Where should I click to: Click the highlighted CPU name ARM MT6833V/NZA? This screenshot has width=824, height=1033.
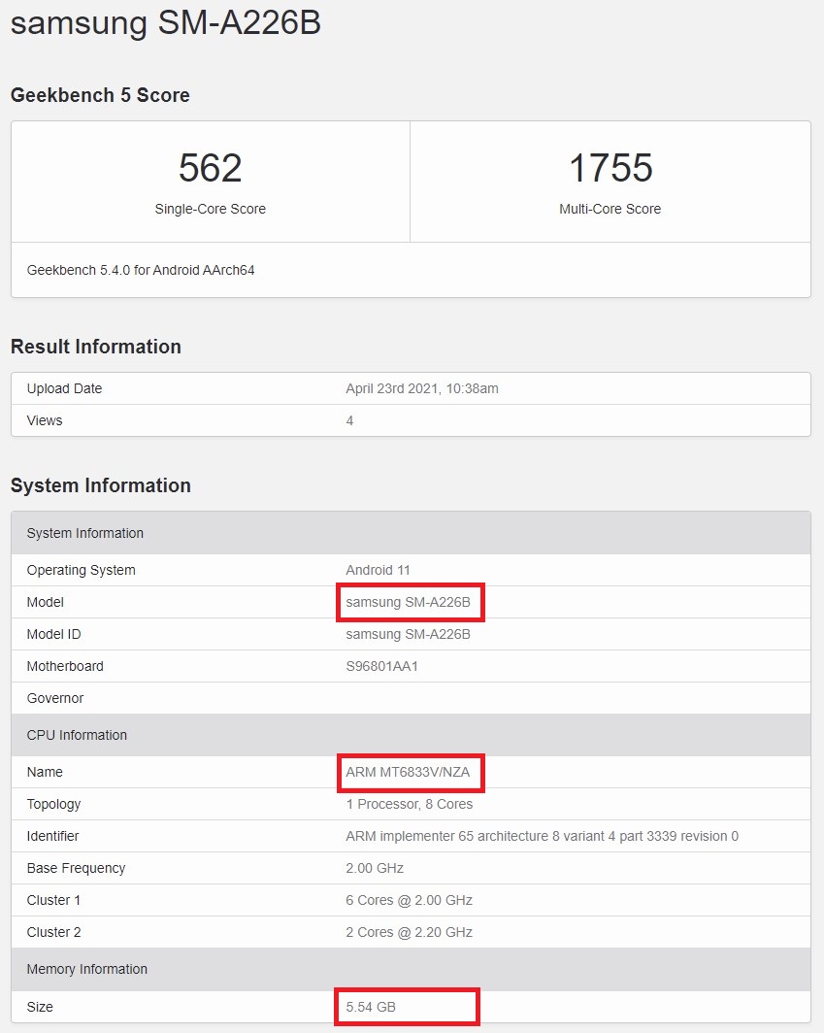pos(408,772)
